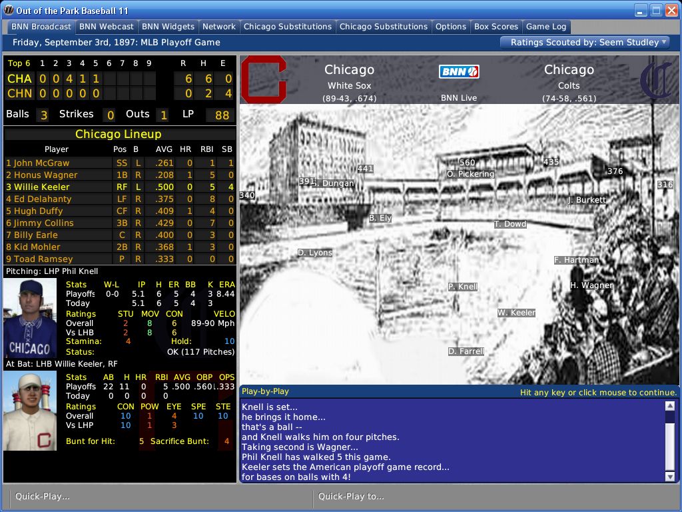Image resolution: width=682 pixels, height=512 pixels.
Task: Click the Network tab
Action: tap(219, 27)
